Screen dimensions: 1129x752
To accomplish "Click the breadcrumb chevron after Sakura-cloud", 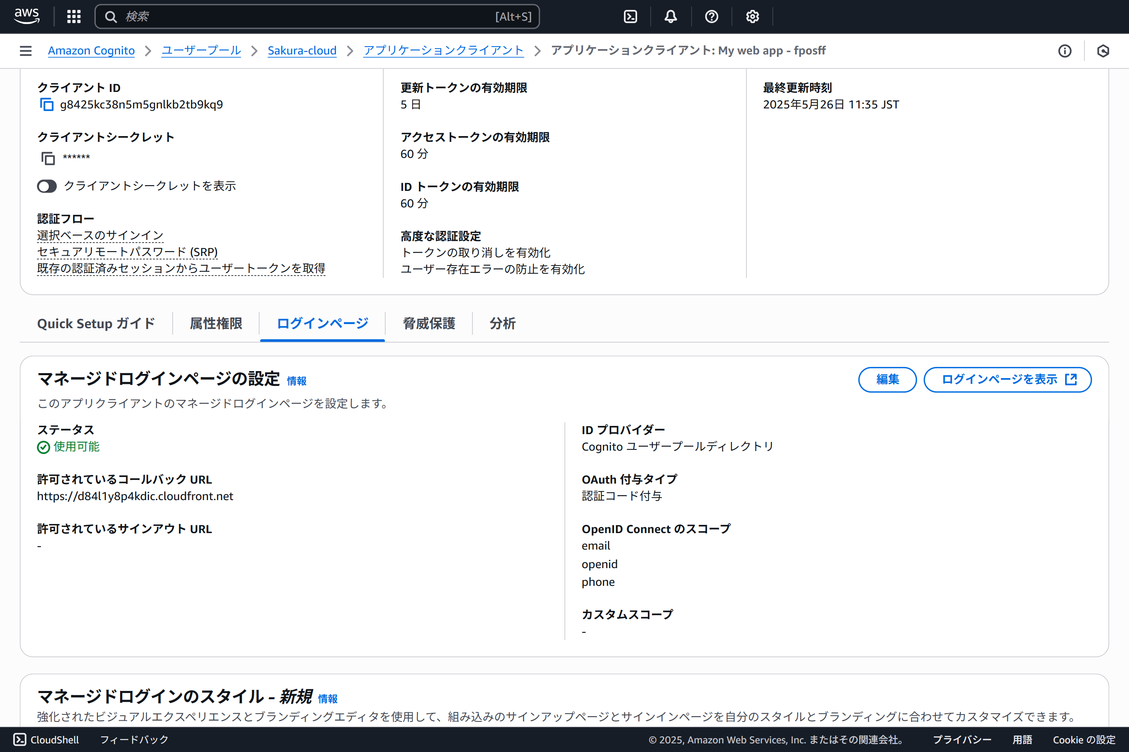I will pos(350,51).
